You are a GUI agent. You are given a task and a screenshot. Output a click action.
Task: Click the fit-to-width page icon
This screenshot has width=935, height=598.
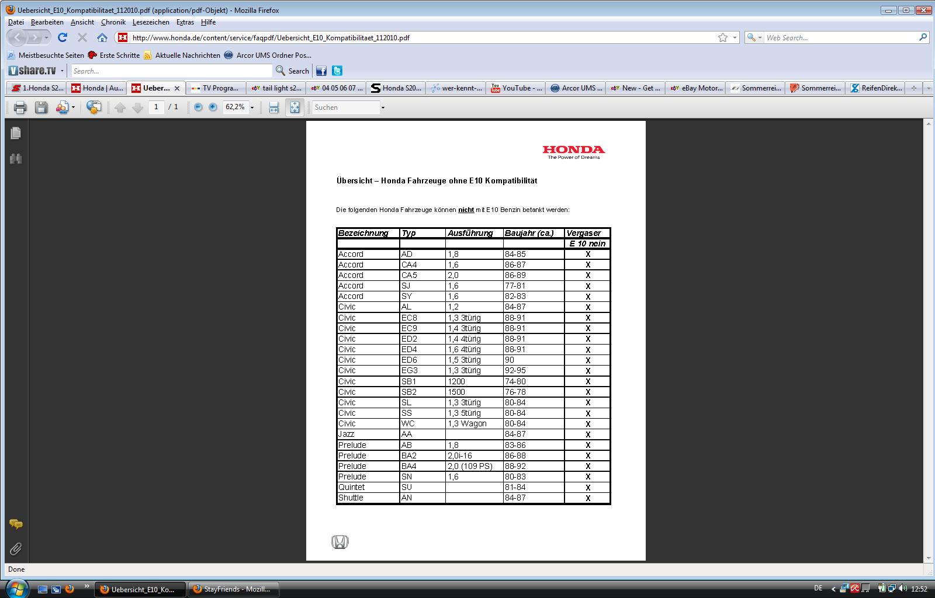point(273,107)
